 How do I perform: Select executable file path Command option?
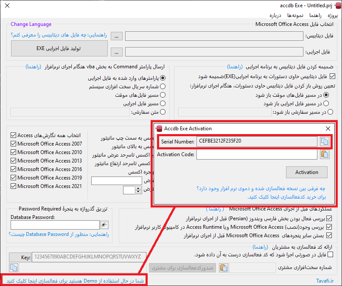tap(163, 104)
